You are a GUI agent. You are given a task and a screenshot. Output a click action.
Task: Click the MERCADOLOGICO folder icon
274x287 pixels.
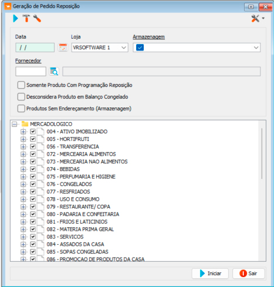point(25,124)
